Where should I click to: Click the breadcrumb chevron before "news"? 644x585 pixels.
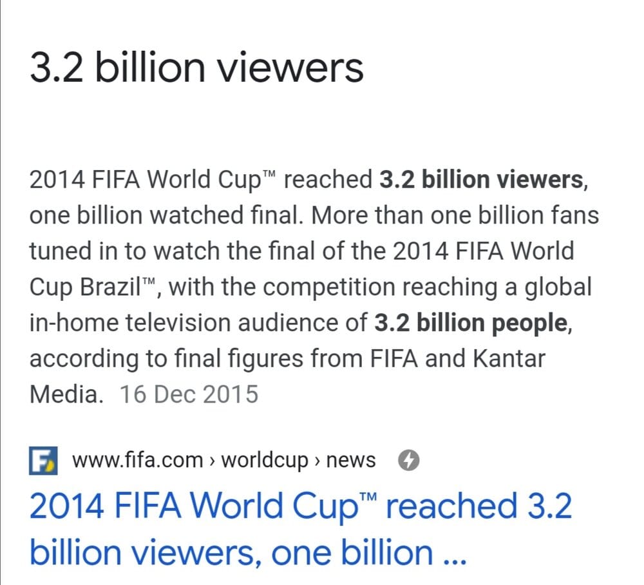click(318, 461)
